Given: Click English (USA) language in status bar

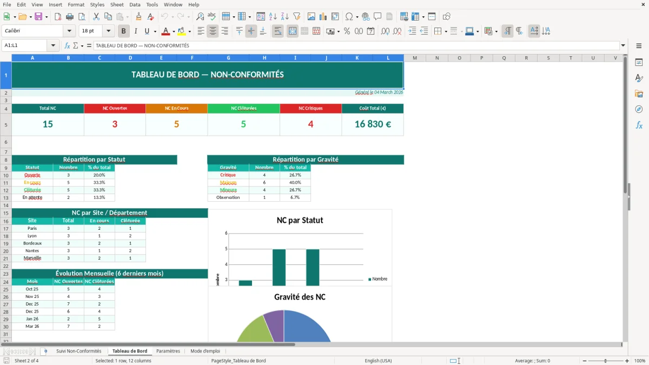Looking at the screenshot, I should (379, 361).
